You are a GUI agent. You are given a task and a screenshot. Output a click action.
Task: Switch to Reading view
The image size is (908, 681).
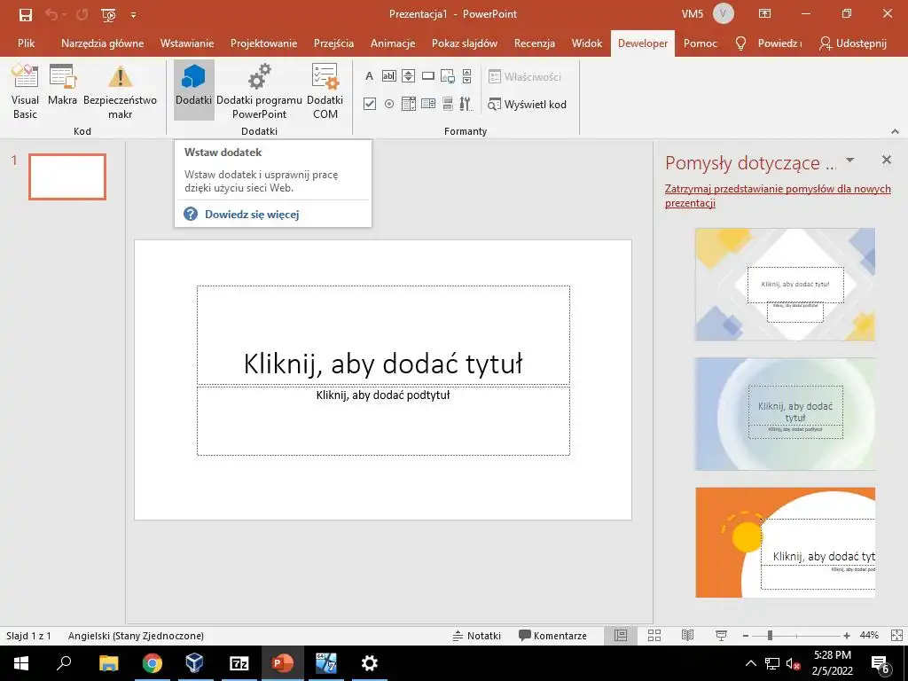[x=687, y=636]
